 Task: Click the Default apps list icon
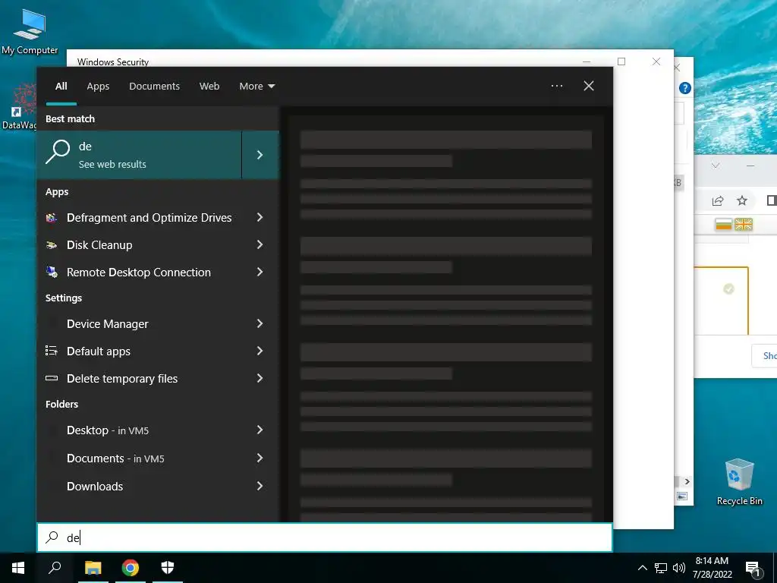(52, 351)
